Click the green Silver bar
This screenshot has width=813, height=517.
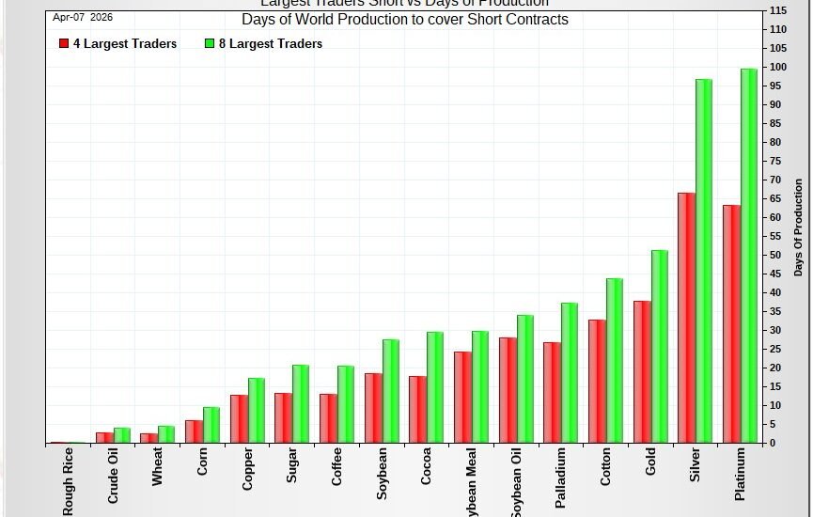[703, 260]
